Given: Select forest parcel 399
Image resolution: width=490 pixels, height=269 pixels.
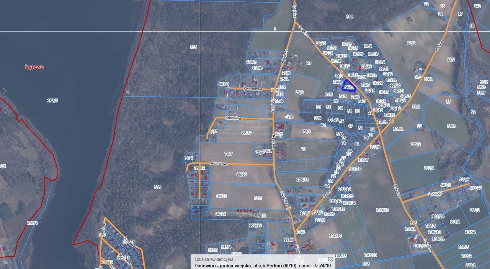Looking at the screenshot, I should pos(158,187).
